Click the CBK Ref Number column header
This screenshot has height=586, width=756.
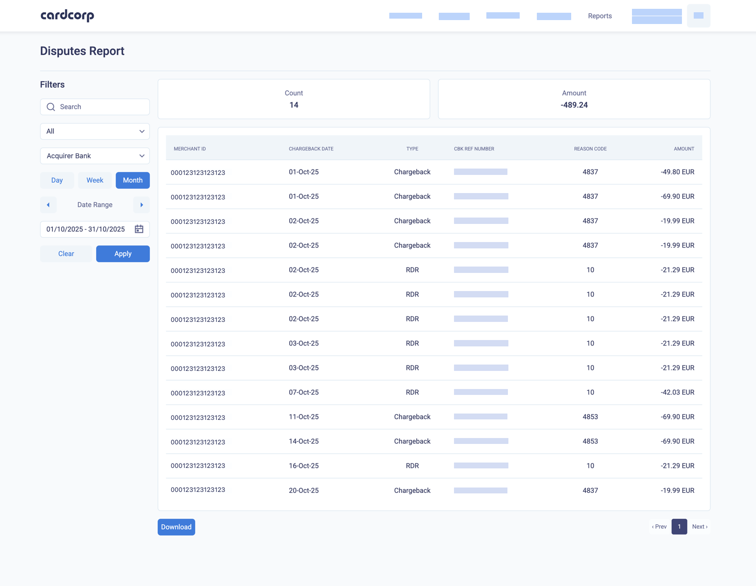click(x=474, y=149)
